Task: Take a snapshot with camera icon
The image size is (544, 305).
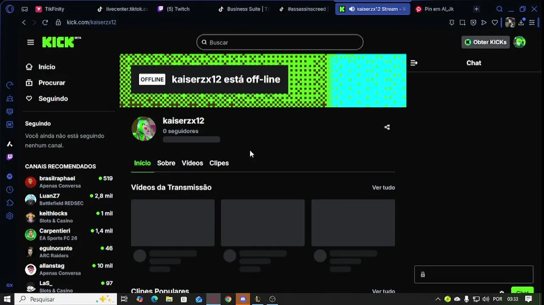Action: [x=462, y=22]
